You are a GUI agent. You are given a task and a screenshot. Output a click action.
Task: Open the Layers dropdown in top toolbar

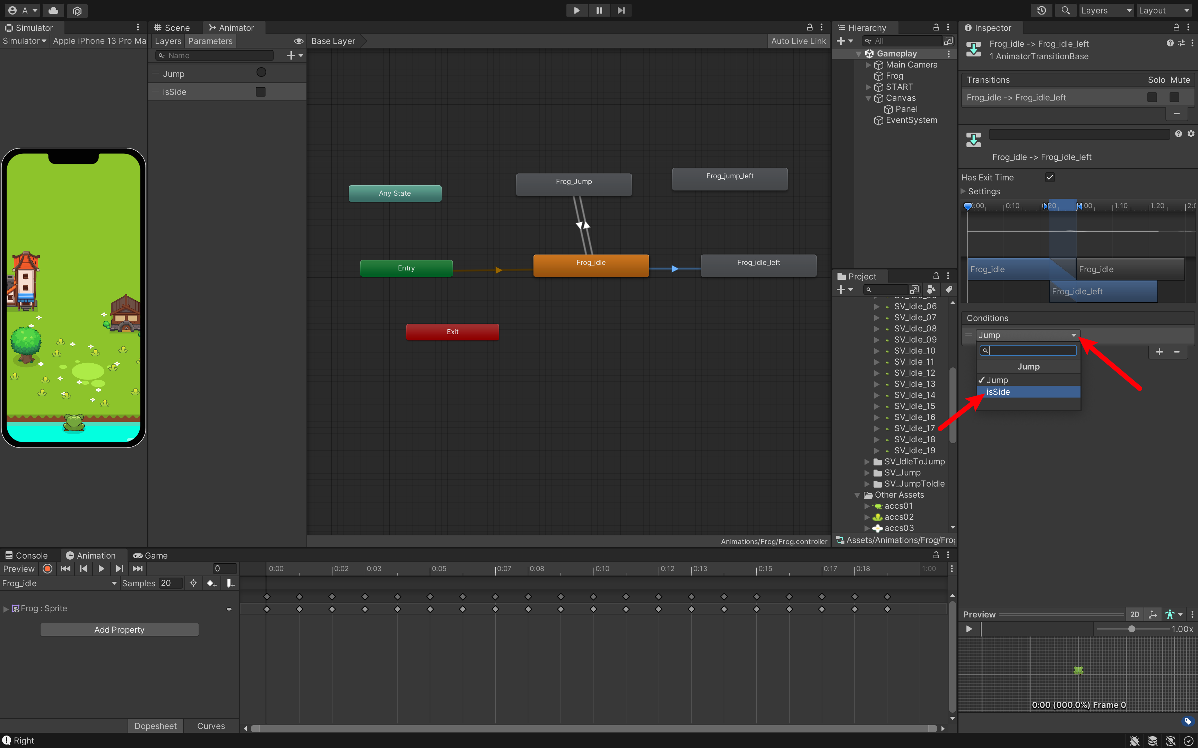(x=1106, y=10)
